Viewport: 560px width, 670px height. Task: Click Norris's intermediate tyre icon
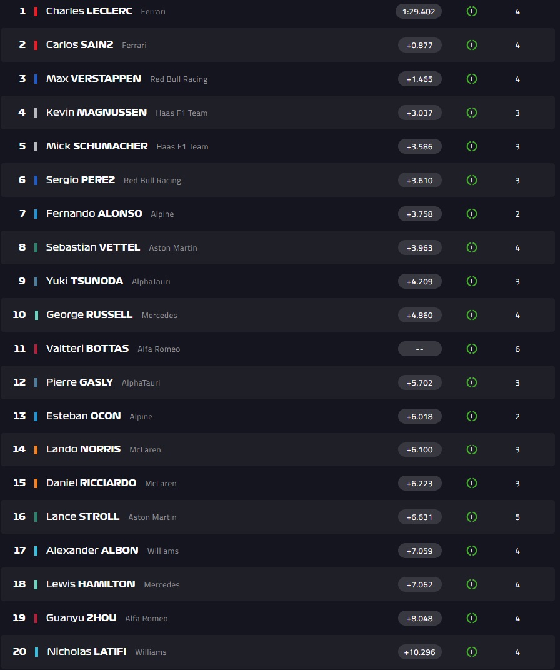tap(472, 449)
